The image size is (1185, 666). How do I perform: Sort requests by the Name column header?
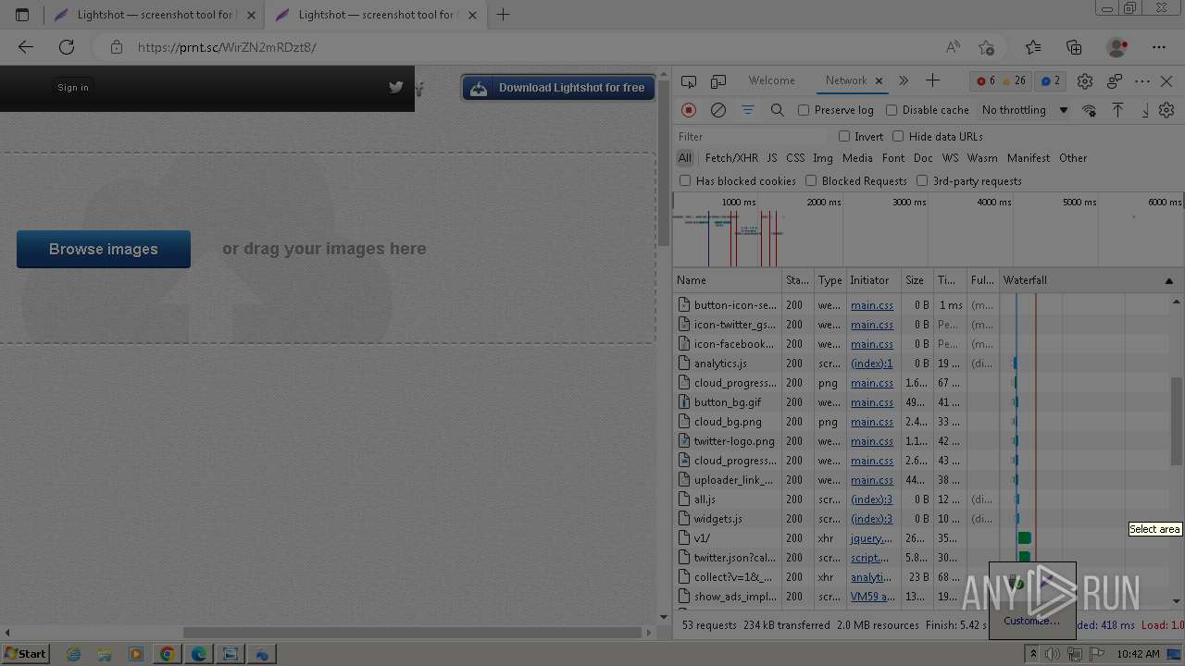click(x=728, y=280)
